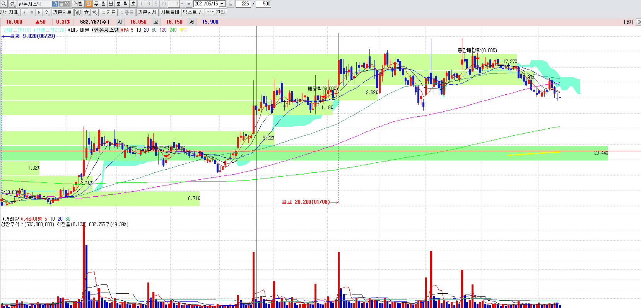Open 수식관리 formula management
This screenshot has width=641, height=308.
coord(216,12)
